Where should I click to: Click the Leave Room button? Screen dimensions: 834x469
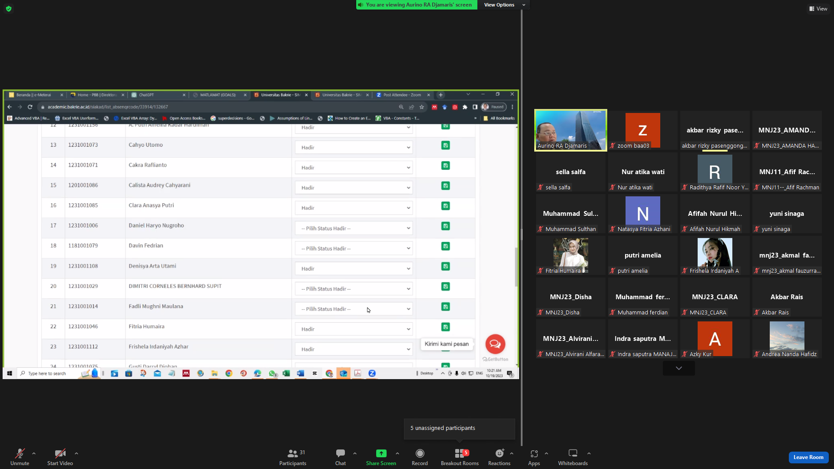808,457
